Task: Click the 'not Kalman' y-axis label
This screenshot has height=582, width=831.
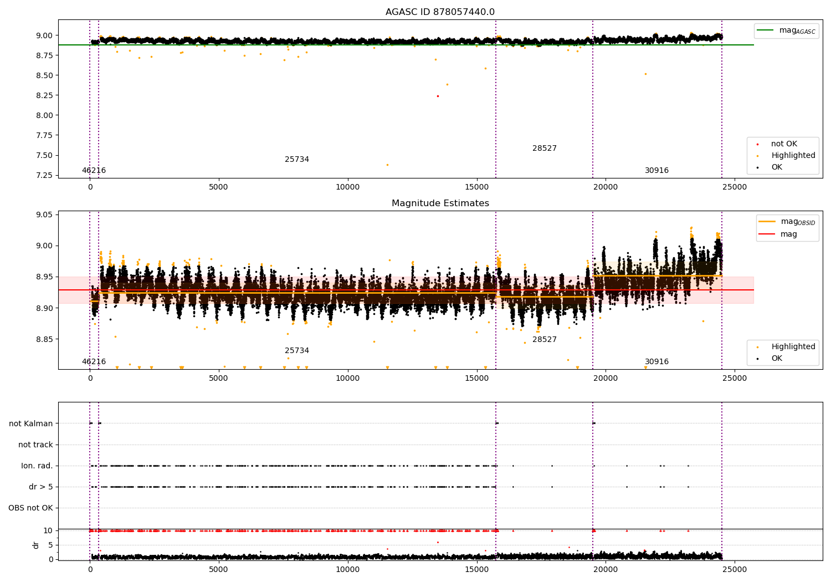Action: pos(31,423)
